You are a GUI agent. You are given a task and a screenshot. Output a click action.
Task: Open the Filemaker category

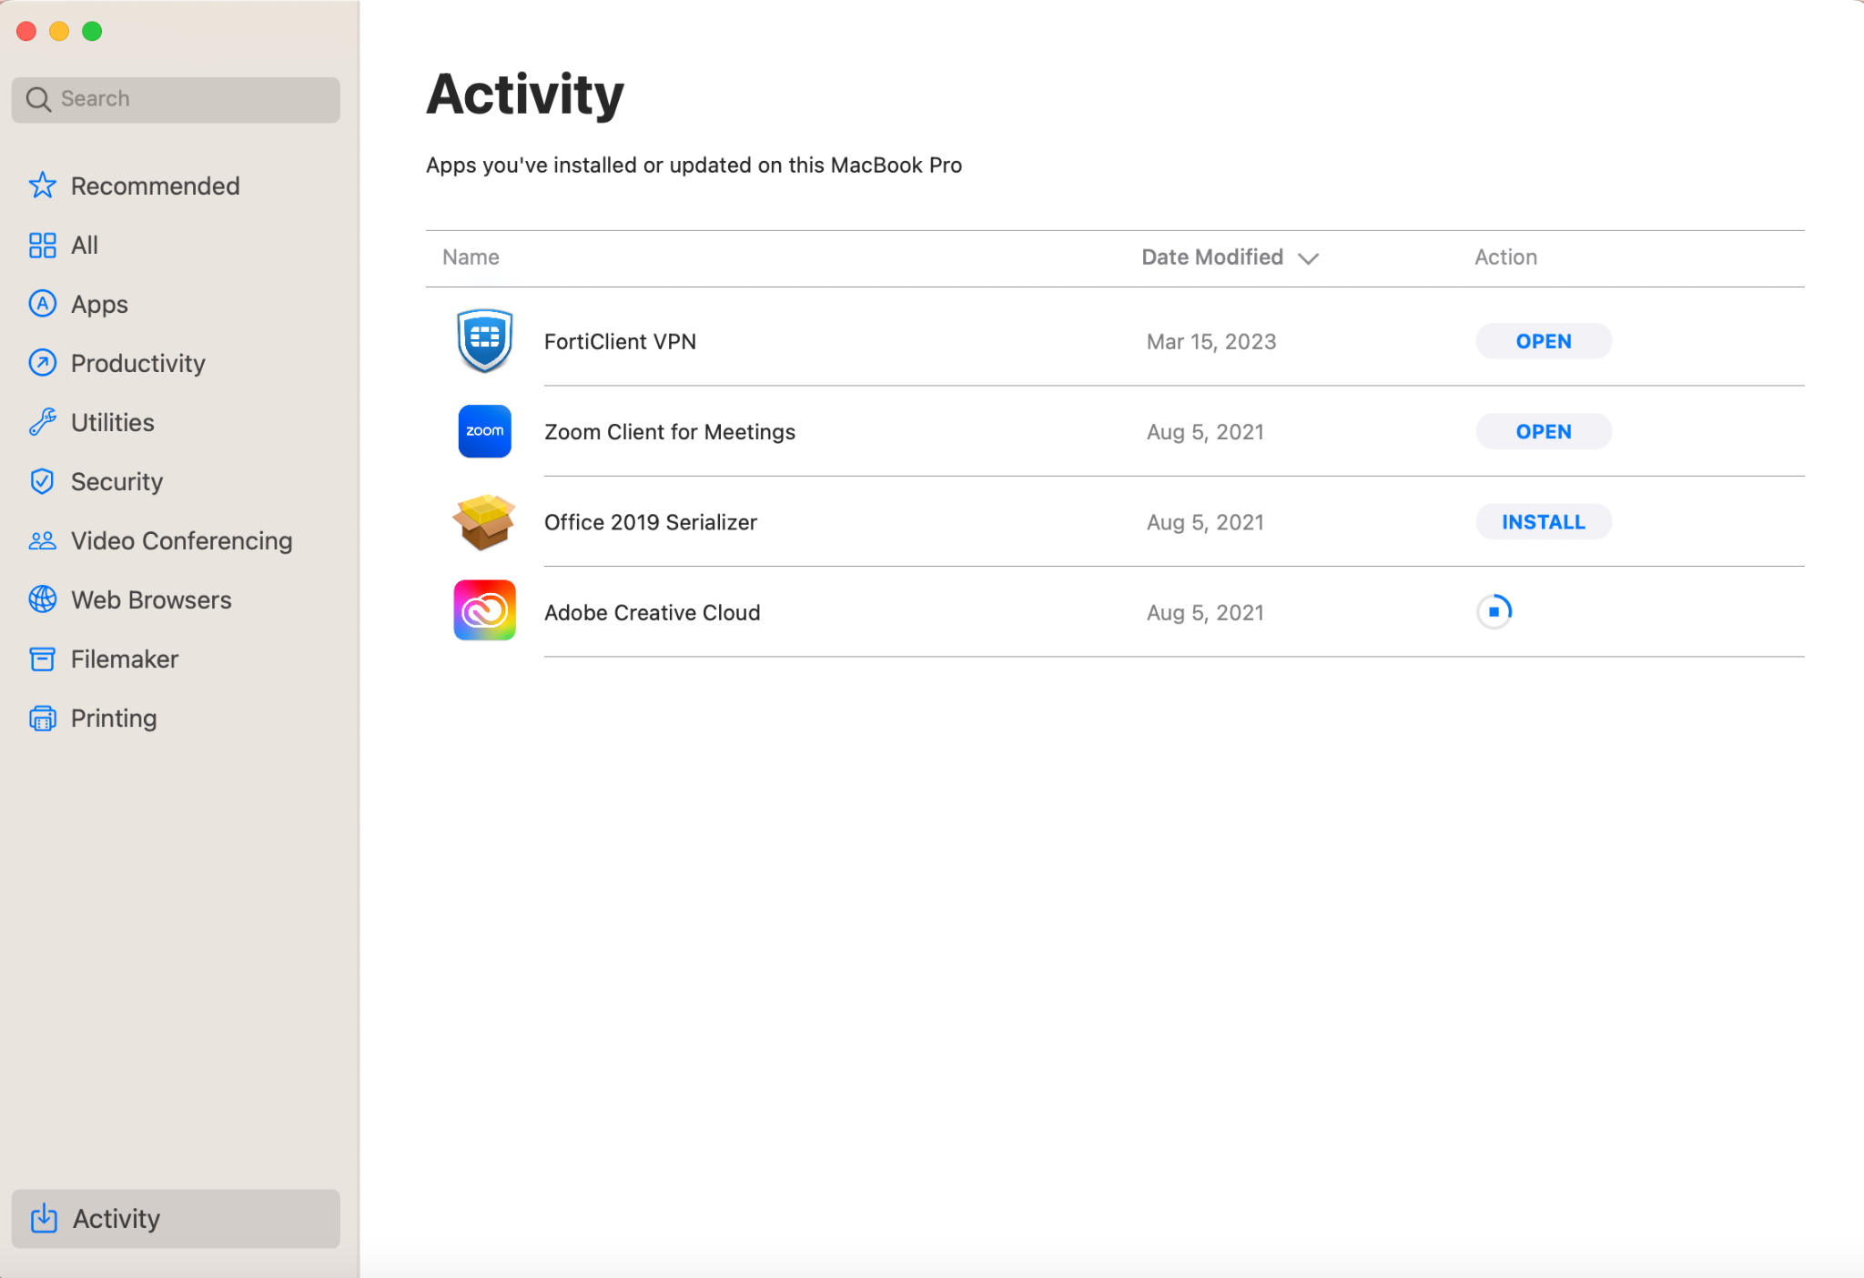coord(125,659)
